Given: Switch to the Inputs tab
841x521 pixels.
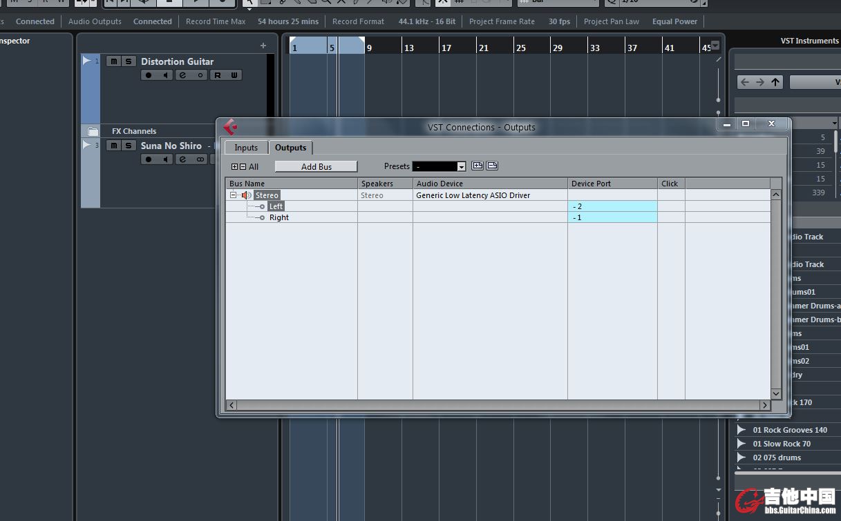Looking at the screenshot, I should pos(246,148).
